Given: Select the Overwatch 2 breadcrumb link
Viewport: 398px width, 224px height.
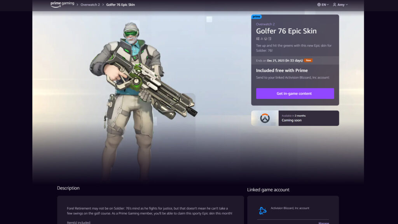Looking at the screenshot, I should 90,5.
